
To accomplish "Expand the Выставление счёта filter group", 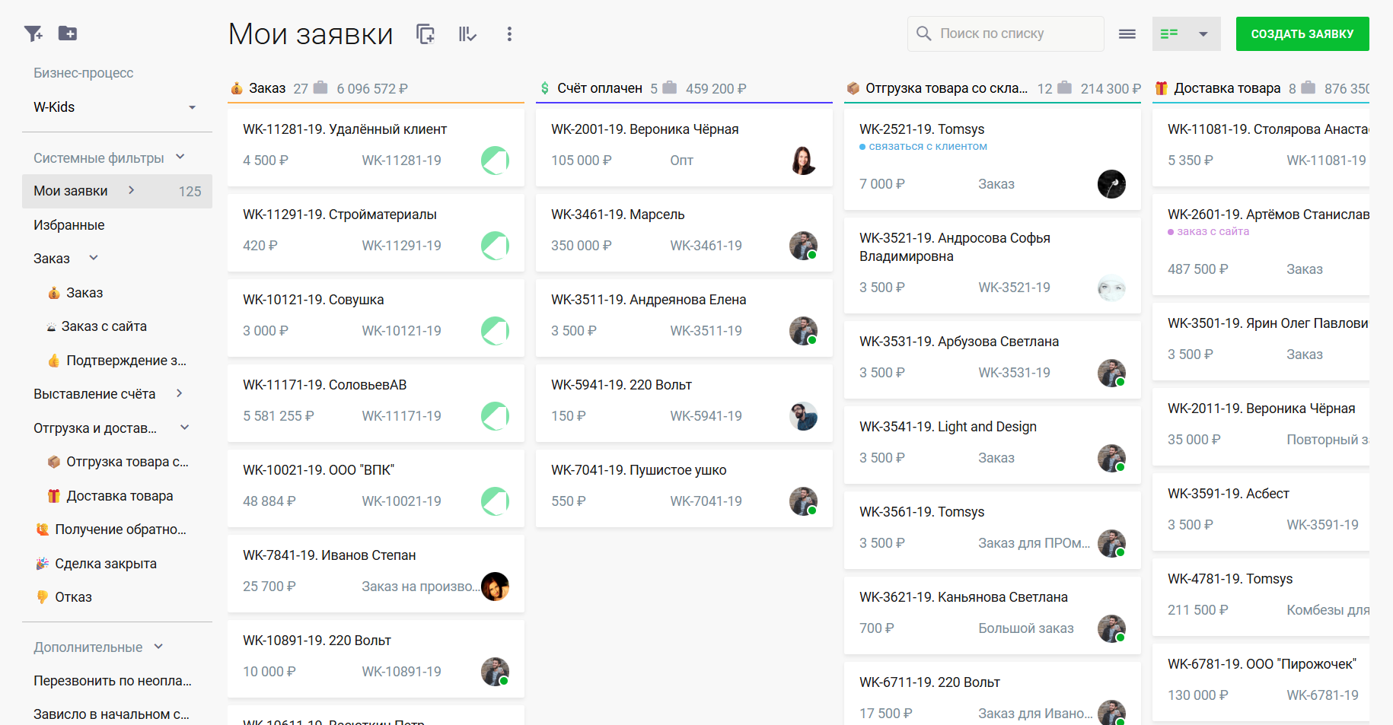I will pos(180,393).
